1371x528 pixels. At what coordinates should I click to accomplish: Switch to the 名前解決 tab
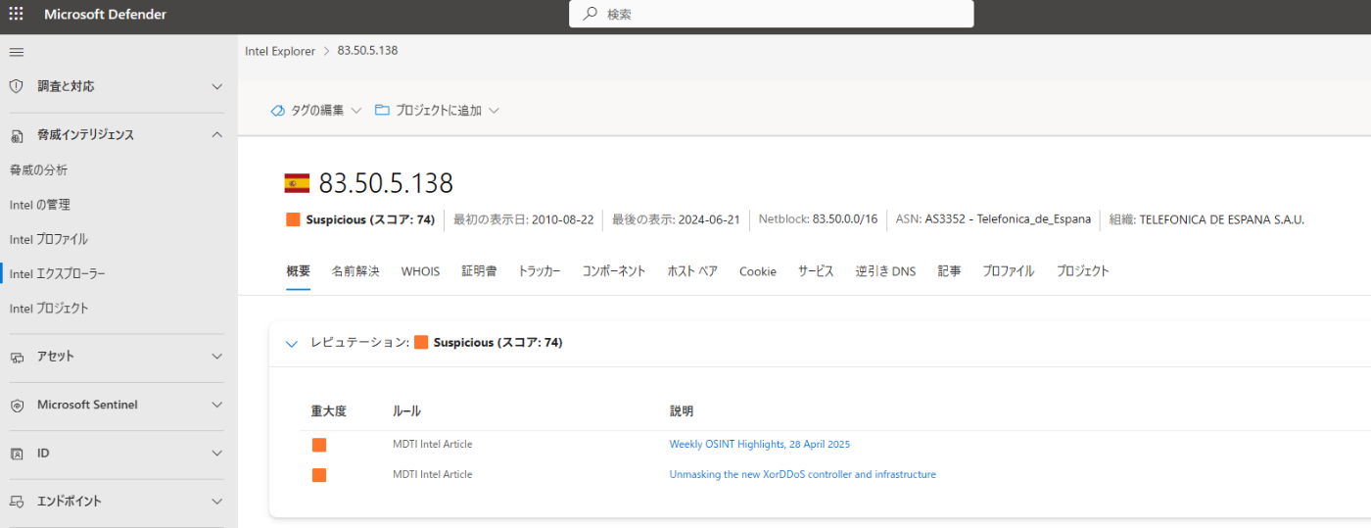click(355, 271)
